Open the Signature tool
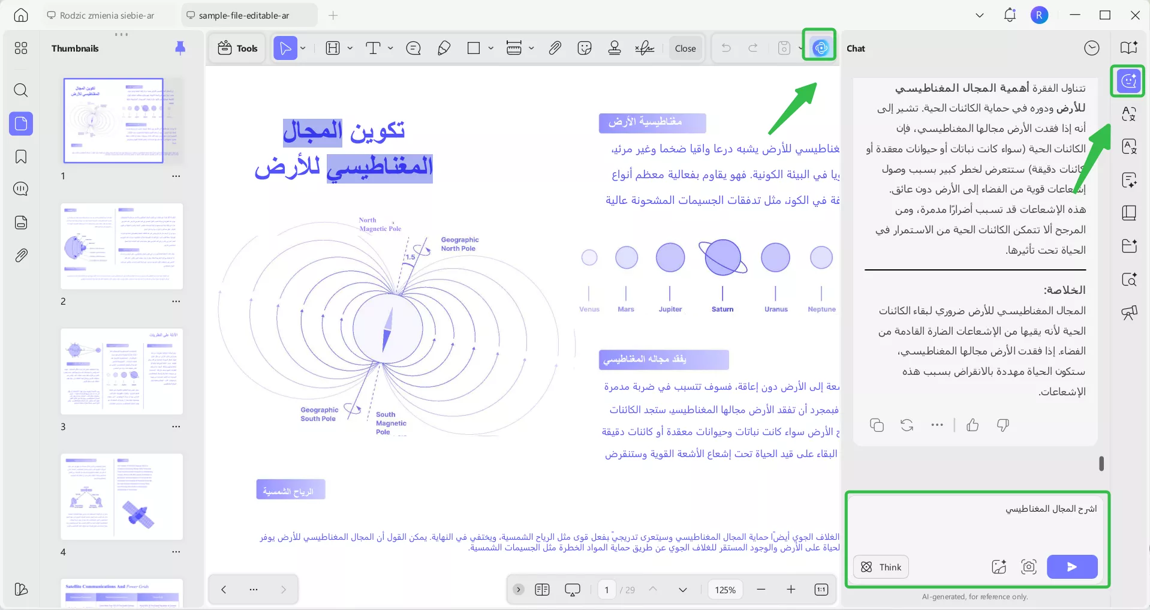1150x610 pixels. 645,48
